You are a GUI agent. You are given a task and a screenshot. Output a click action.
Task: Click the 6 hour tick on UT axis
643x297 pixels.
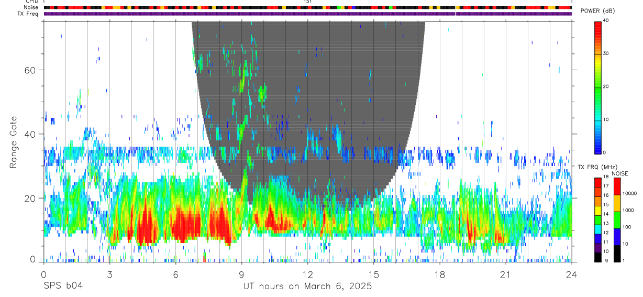point(175,274)
